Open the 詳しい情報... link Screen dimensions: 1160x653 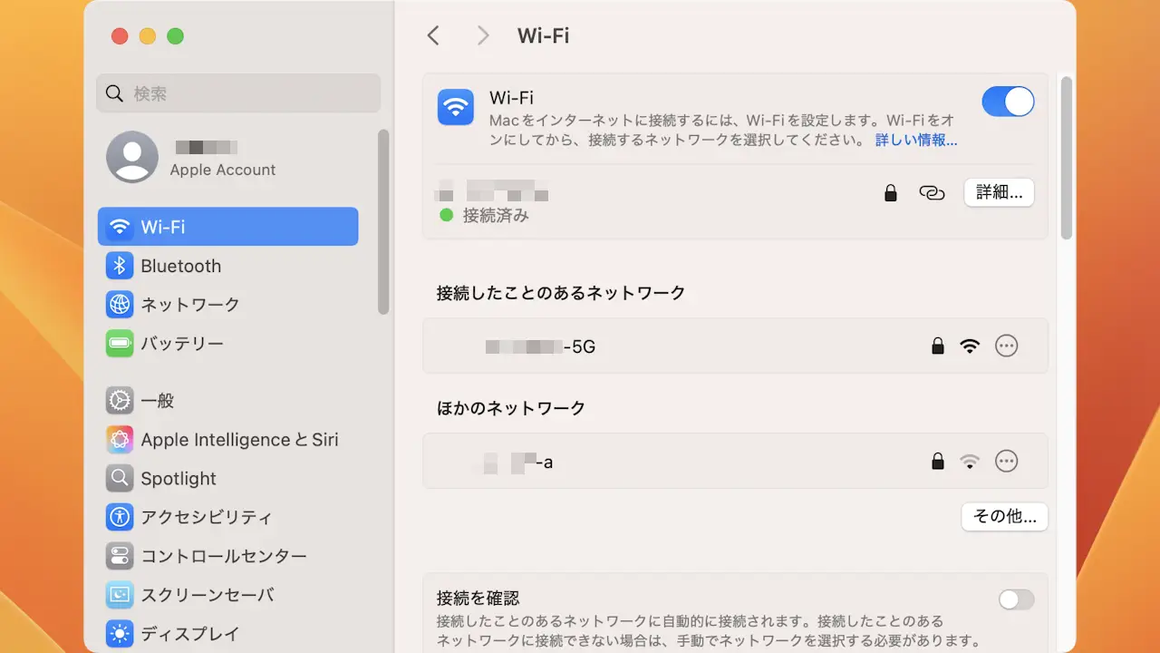point(916,141)
